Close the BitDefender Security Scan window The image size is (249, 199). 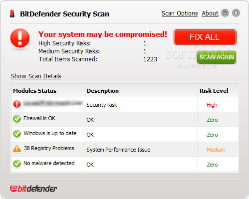(x=236, y=13)
